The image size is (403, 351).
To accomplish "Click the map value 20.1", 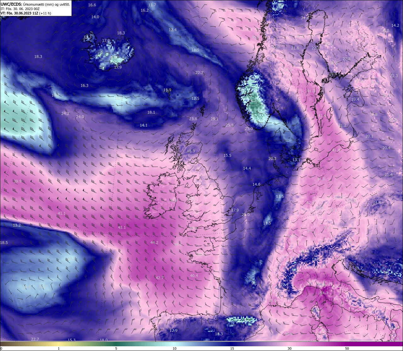I will coord(369,136).
